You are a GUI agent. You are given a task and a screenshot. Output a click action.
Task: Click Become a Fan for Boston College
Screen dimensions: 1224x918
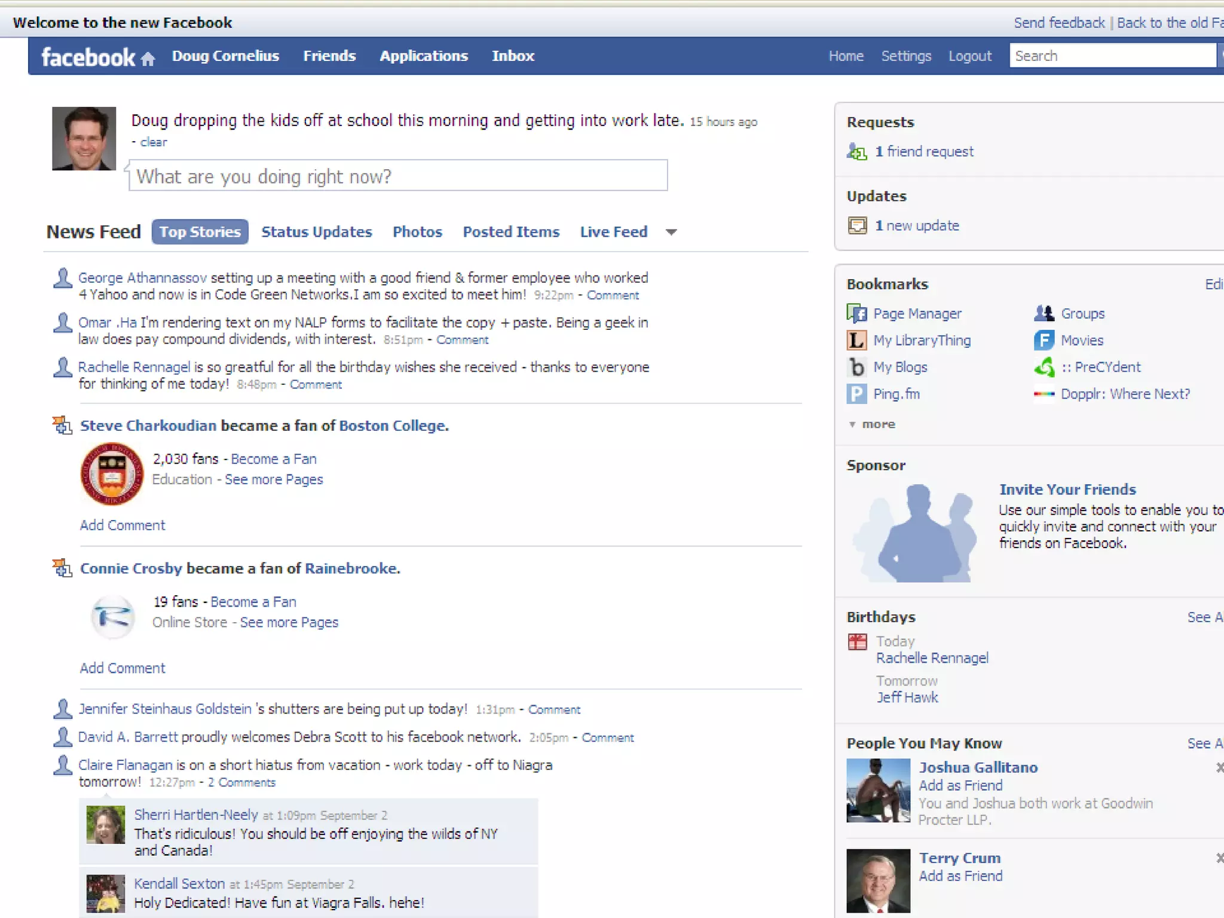(x=274, y=459)
